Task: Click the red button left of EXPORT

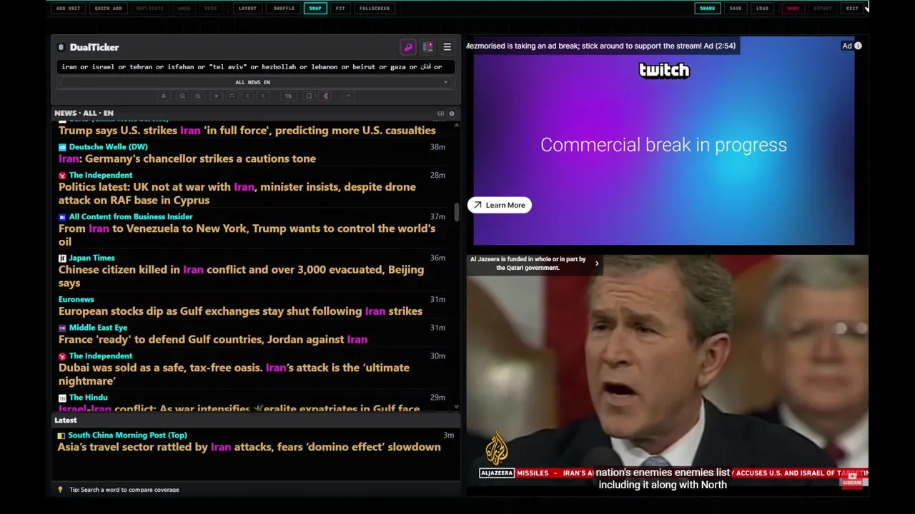Action: point(793,8)
